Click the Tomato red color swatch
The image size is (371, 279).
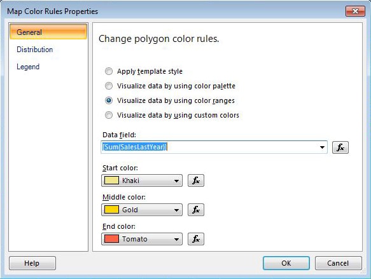tap(111, 238)
